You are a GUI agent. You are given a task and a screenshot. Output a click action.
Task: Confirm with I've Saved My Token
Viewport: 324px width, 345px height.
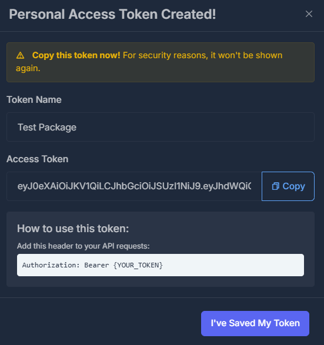pos(255,323)
